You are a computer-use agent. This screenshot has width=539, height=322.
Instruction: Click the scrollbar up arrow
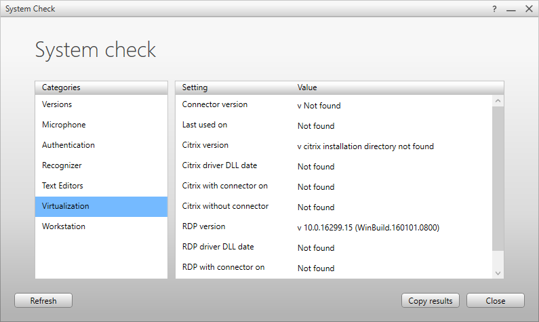498,102
